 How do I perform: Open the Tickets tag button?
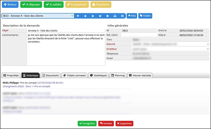click(x=145, y=16)
